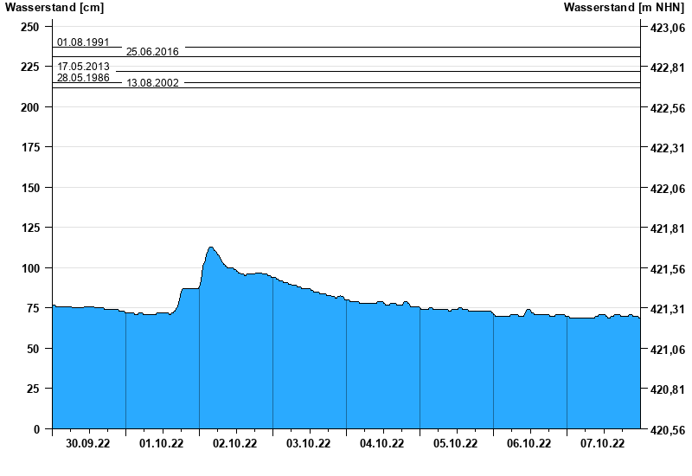Select the 07.10.22 date label

click(603, 444)
